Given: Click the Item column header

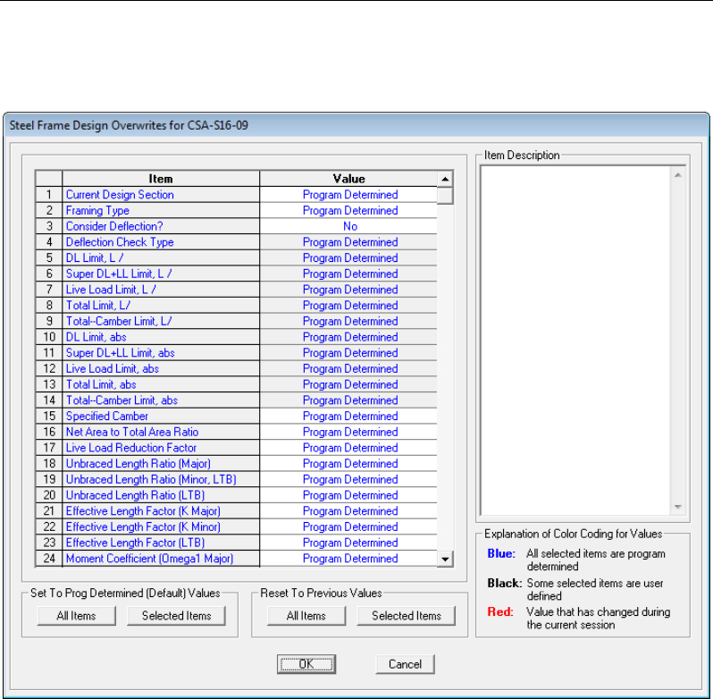Looking at the screenshot, I should [x=161, y=179].
